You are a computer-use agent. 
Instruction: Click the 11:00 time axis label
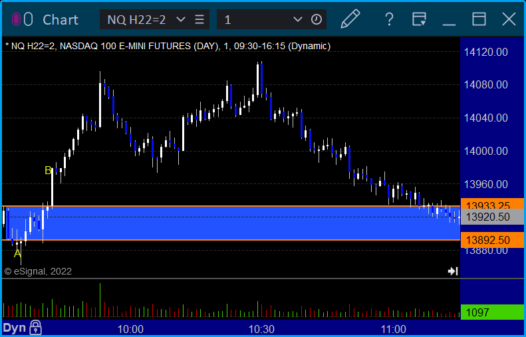(x=394, y=329)
